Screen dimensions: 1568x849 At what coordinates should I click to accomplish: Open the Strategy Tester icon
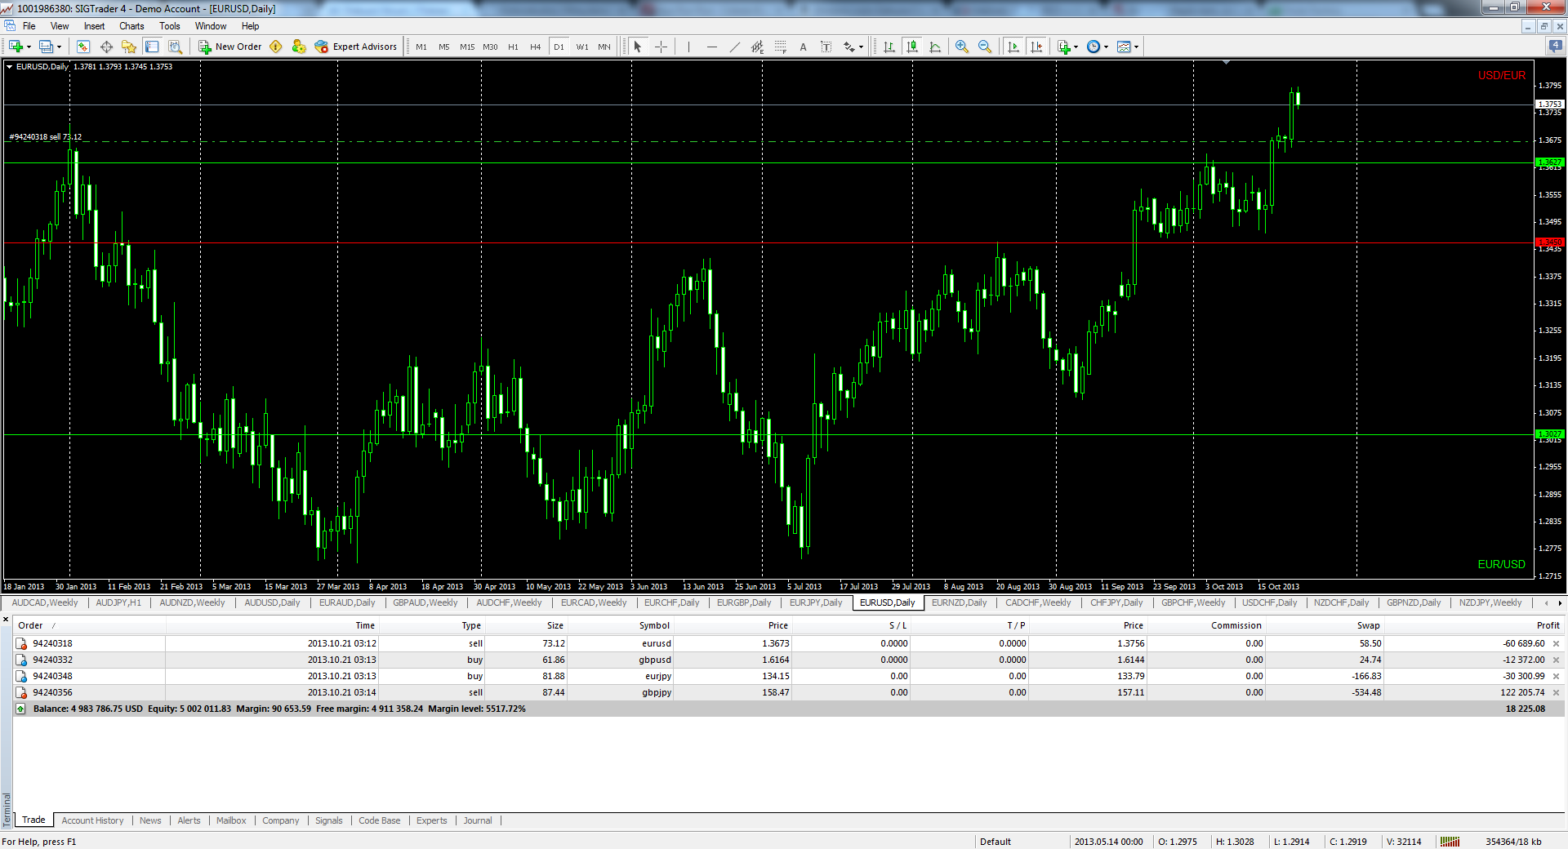pyautogui.click(x=175, y=47)
